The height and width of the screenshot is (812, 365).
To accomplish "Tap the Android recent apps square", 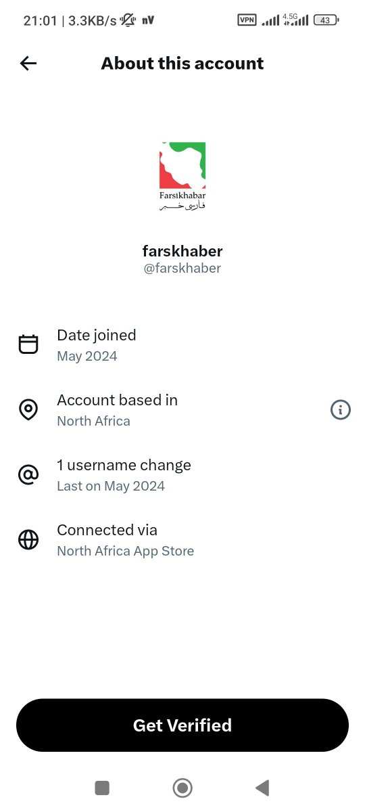I will click(x=102, y=788).
